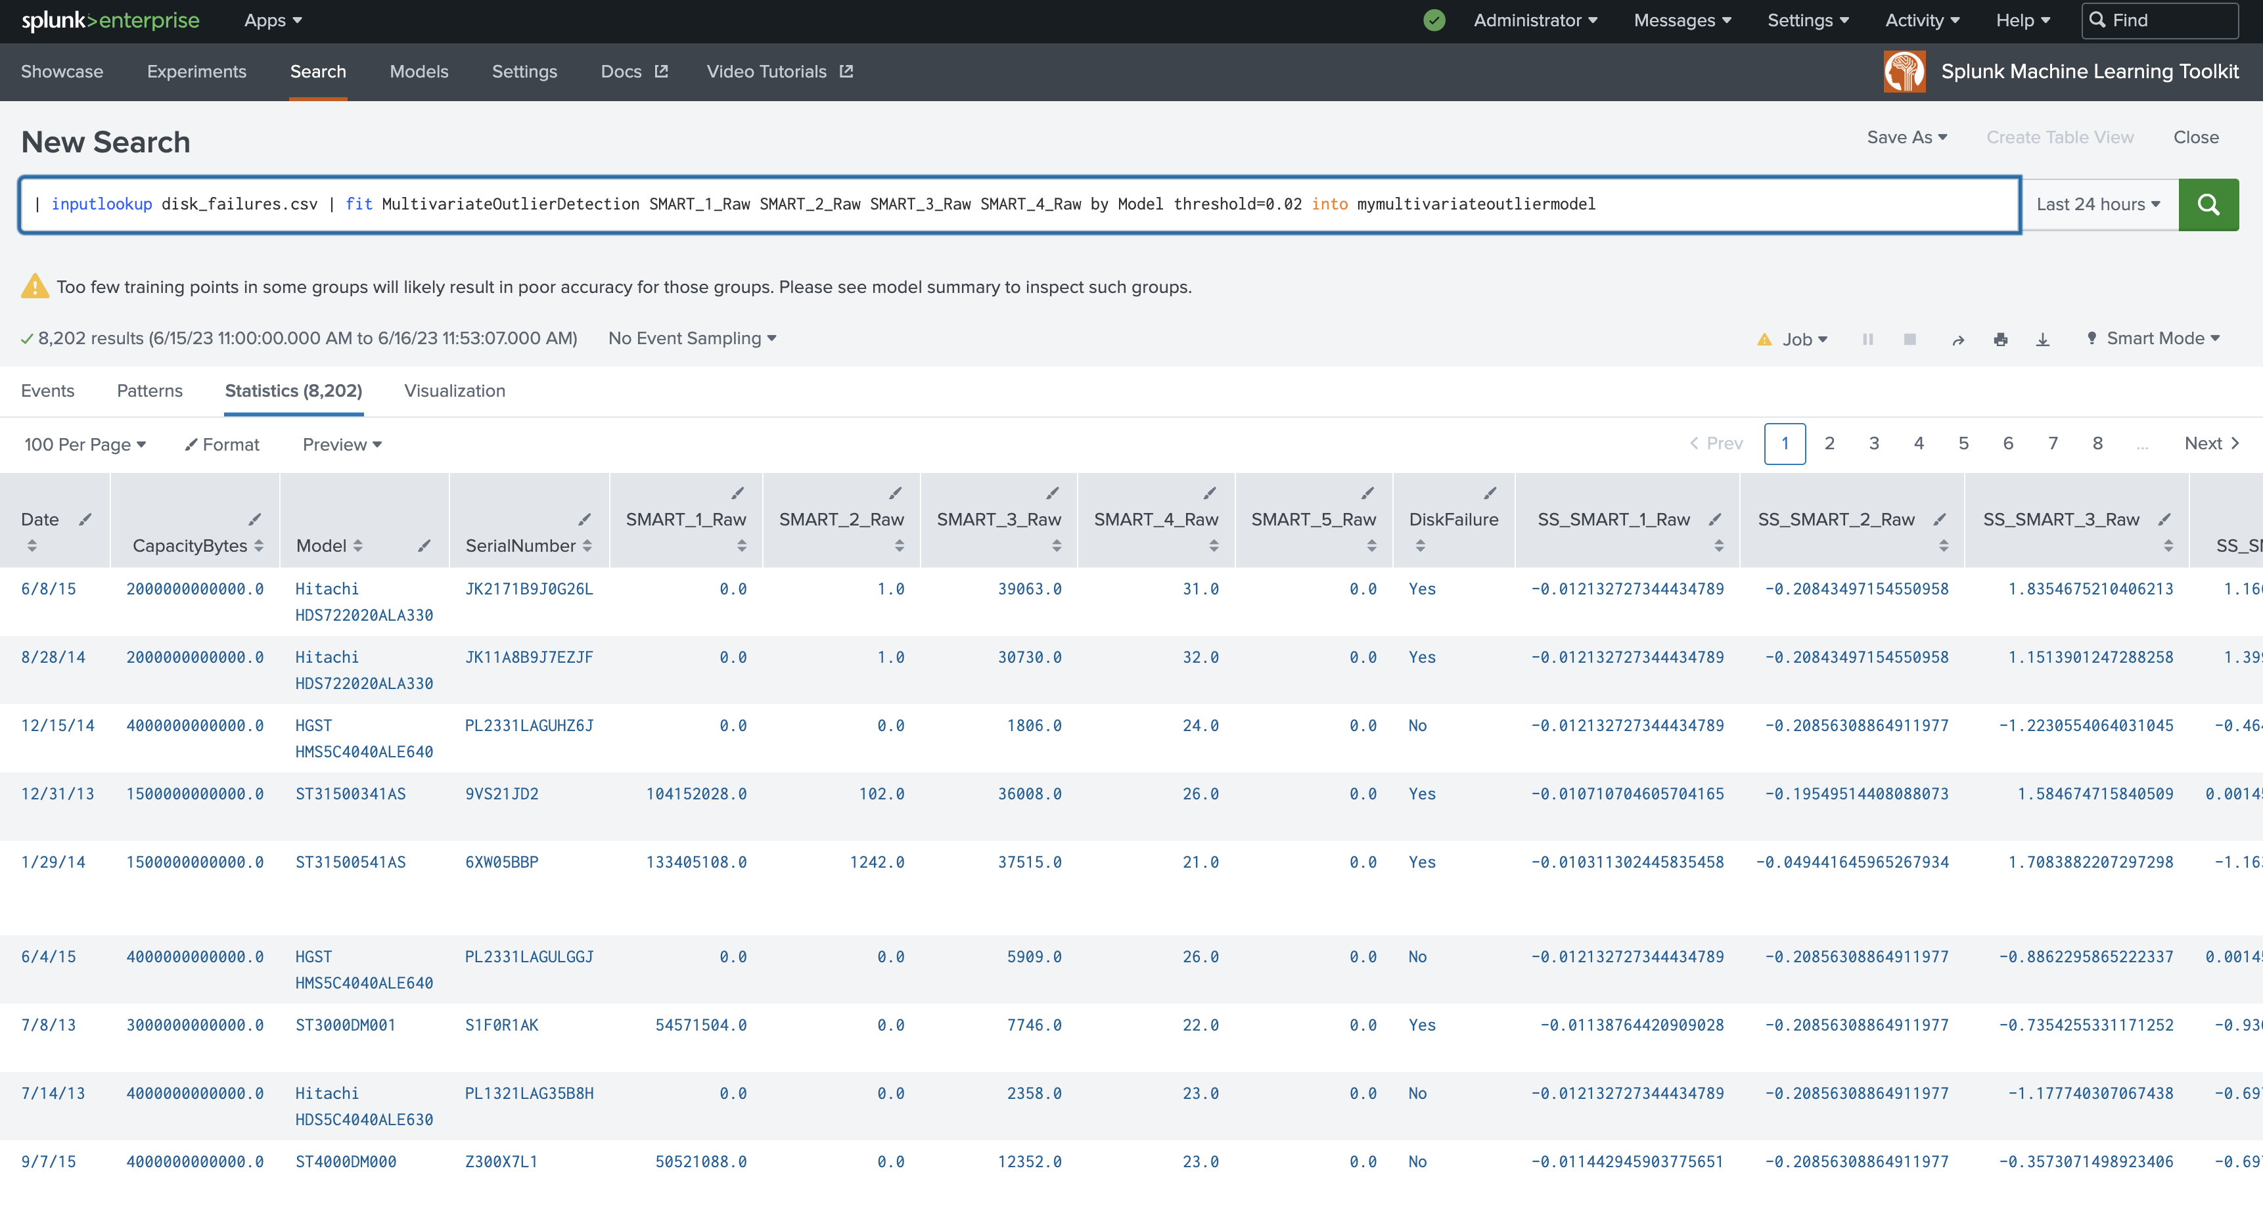Edit SMART_3_Raw column pencil icon
This screenshot has height=1227, width=2263.
click(x=1053, y=493)
